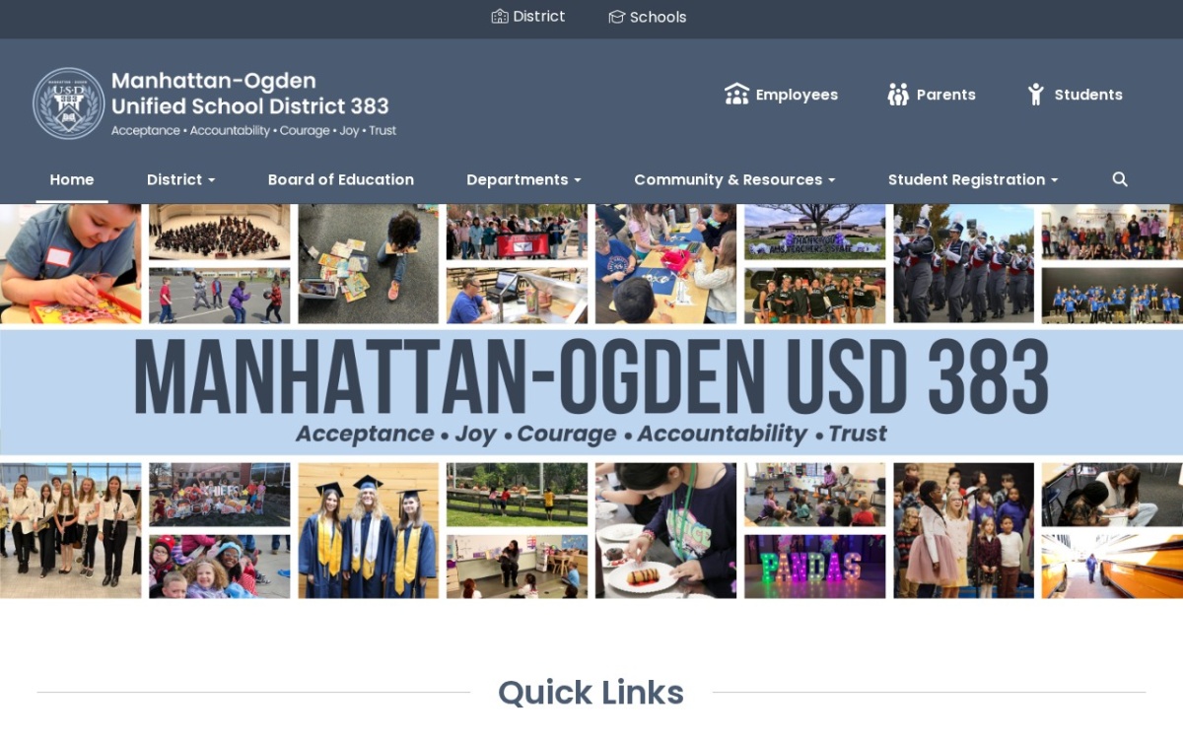Screen dimensions: 1183x739
Task: Click the PANDAS neon letters photo
Action: [814, 567]
